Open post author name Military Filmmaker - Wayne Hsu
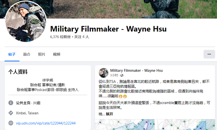Viewport: 217px width, 130px height. (136, 71)
